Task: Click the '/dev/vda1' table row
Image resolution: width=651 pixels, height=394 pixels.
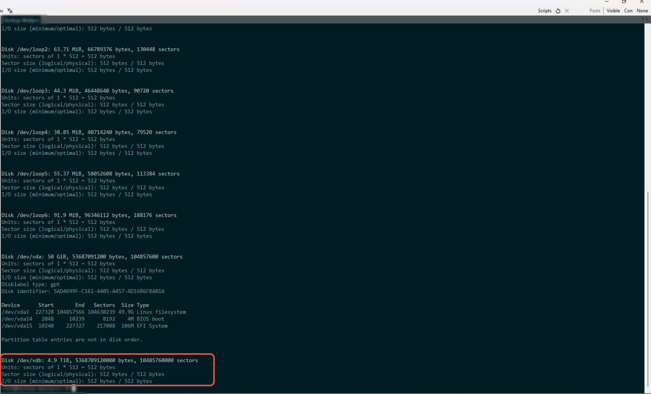Action: [94, 312]
